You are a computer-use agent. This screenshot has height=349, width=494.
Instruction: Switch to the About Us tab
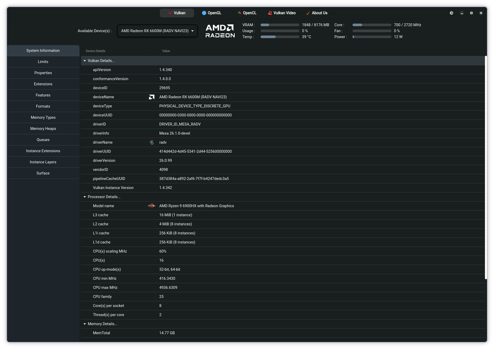click(x=317, y=13)
